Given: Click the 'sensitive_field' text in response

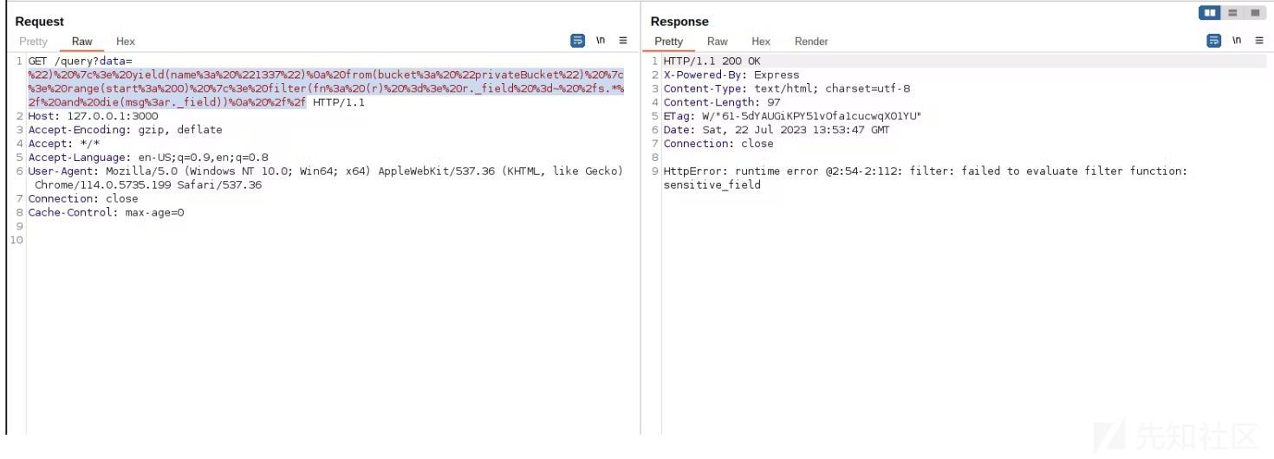Looking at the screenshot, I should click(x=712, y=184).
